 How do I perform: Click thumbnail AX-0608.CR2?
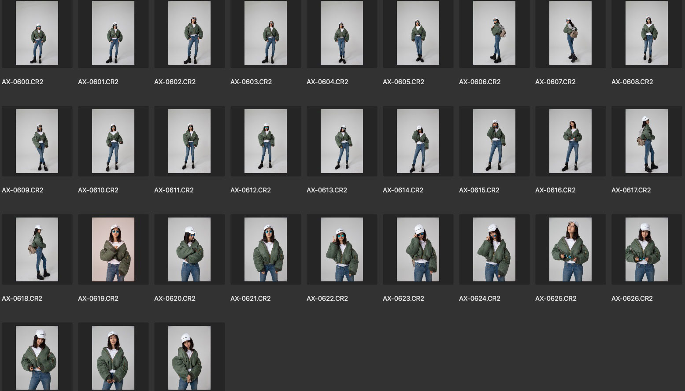pos(647,33)
